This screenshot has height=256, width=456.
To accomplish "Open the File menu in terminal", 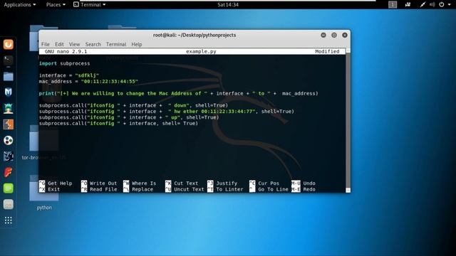I will pos(46,44).
